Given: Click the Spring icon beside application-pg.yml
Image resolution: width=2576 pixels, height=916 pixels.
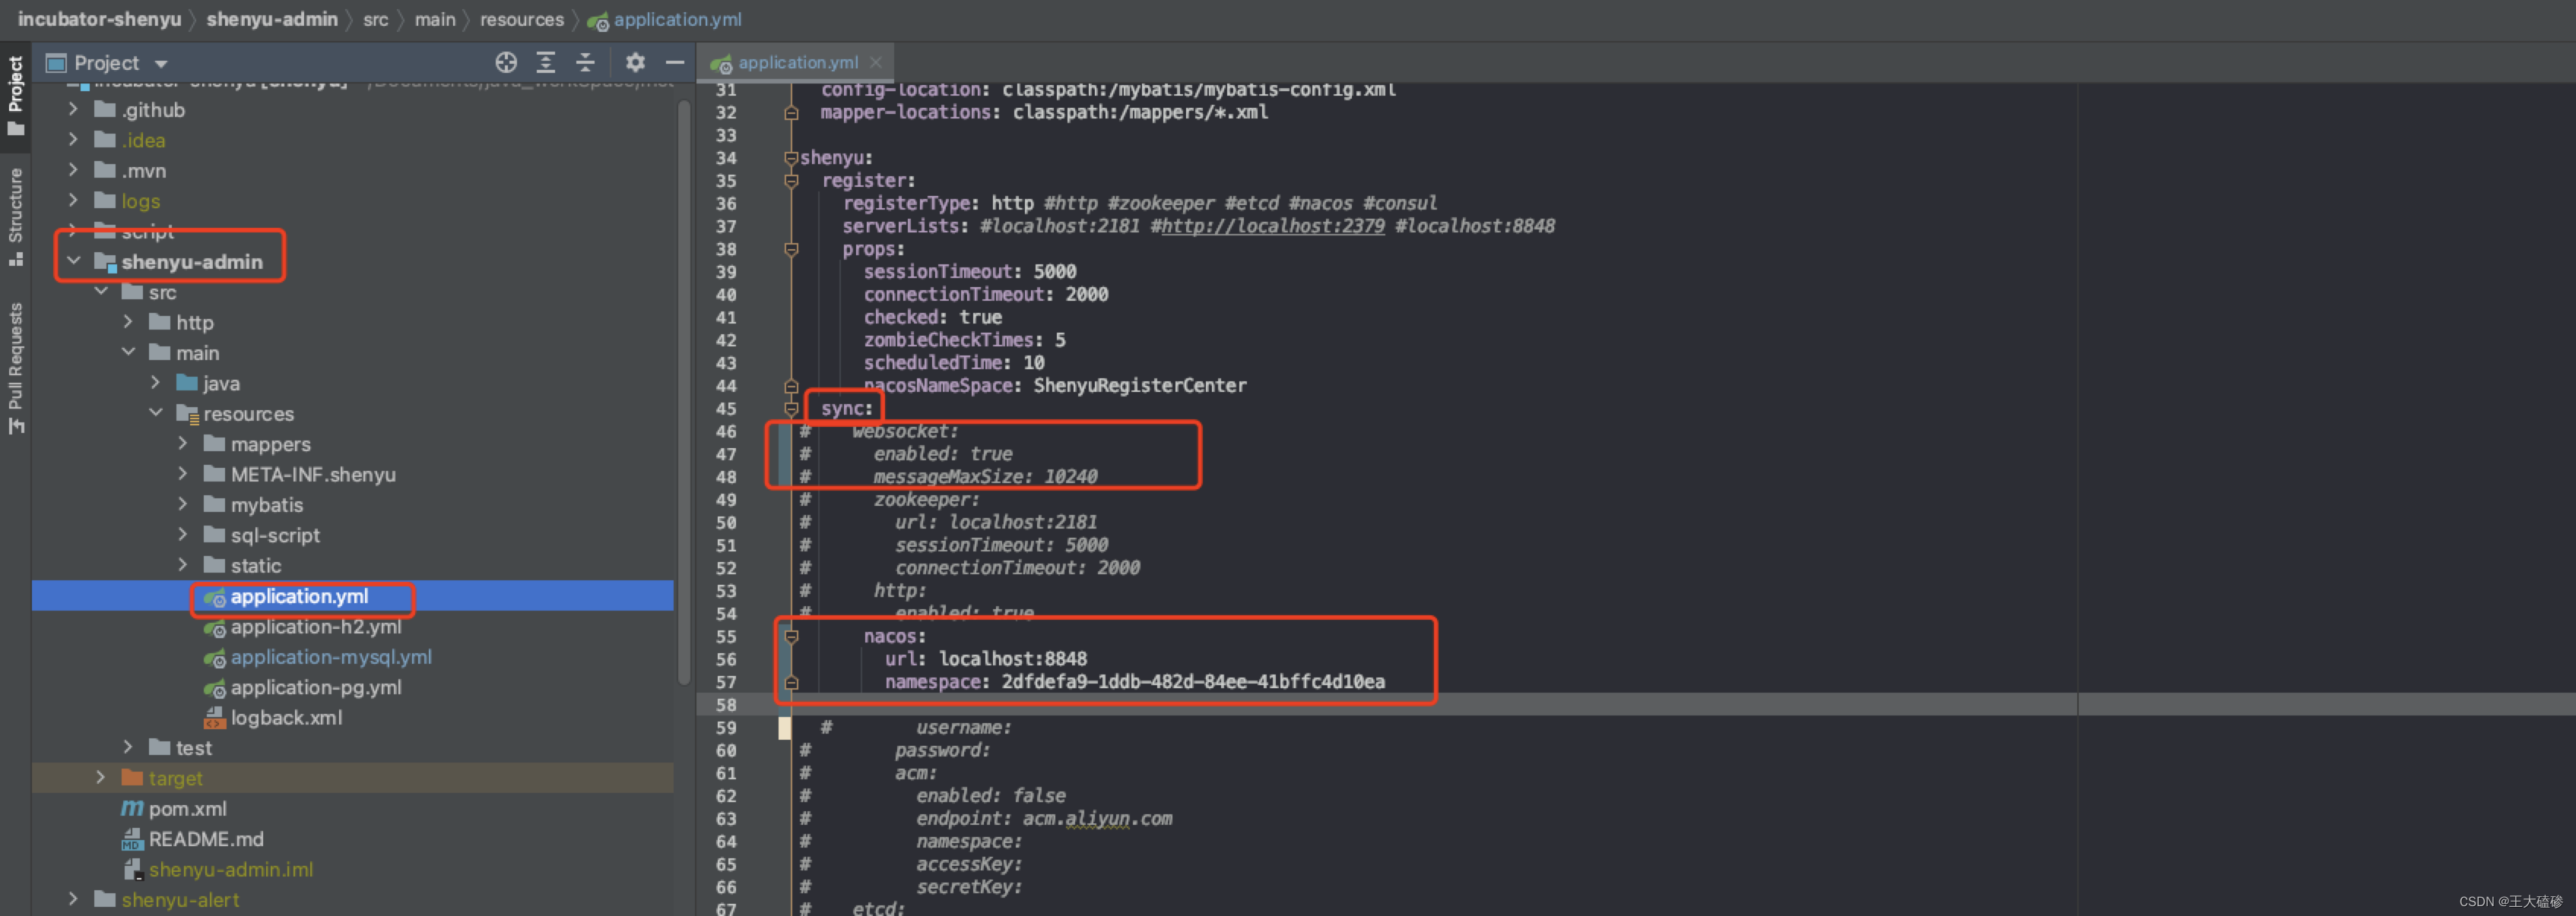Looking at the screenshot, I should click(214, 688).
